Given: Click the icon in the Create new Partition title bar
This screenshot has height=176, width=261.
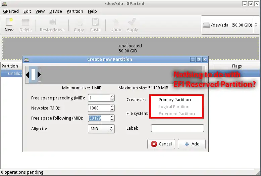Looking at the screenshot, I should tap(27, 60).
